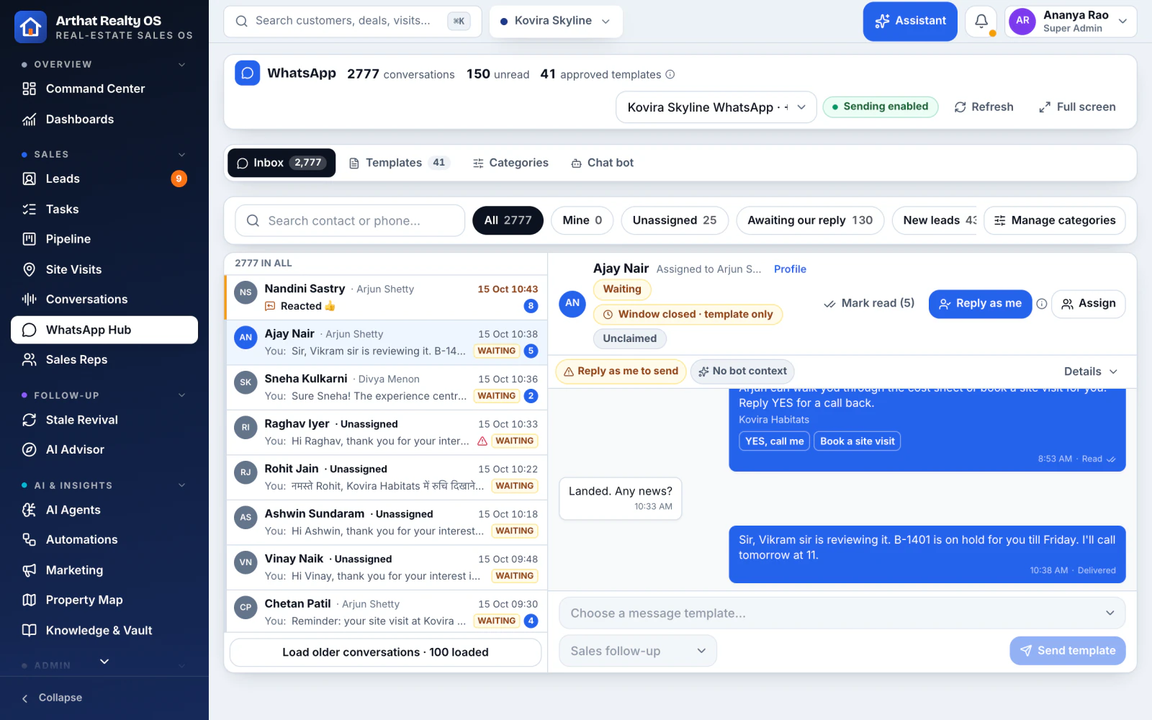
Task: Click Mark read (5) button
Action: click(869, 303)
